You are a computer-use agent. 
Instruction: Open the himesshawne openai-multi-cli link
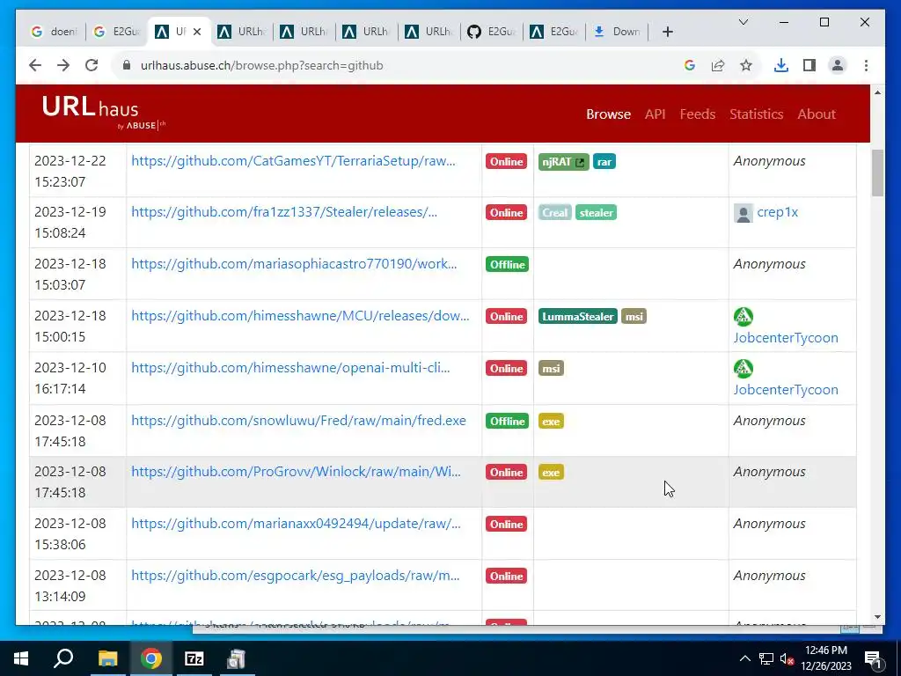[290, 368]
